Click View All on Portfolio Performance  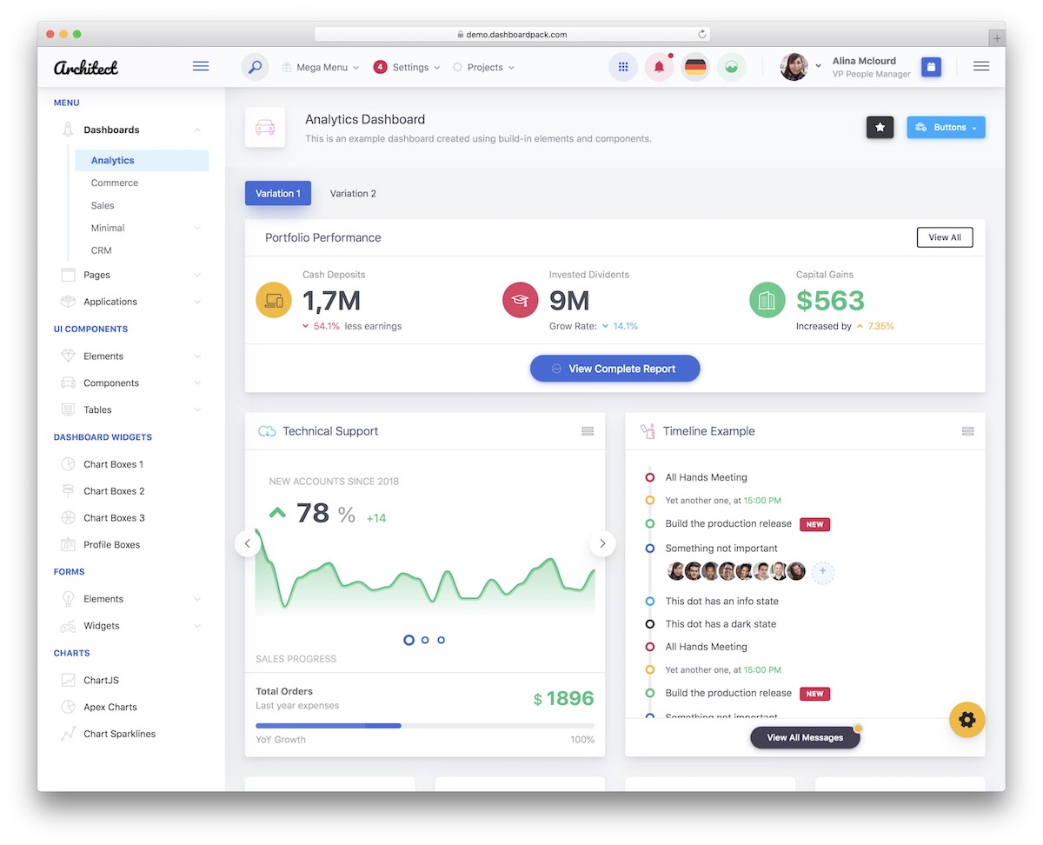coord(945,236)
